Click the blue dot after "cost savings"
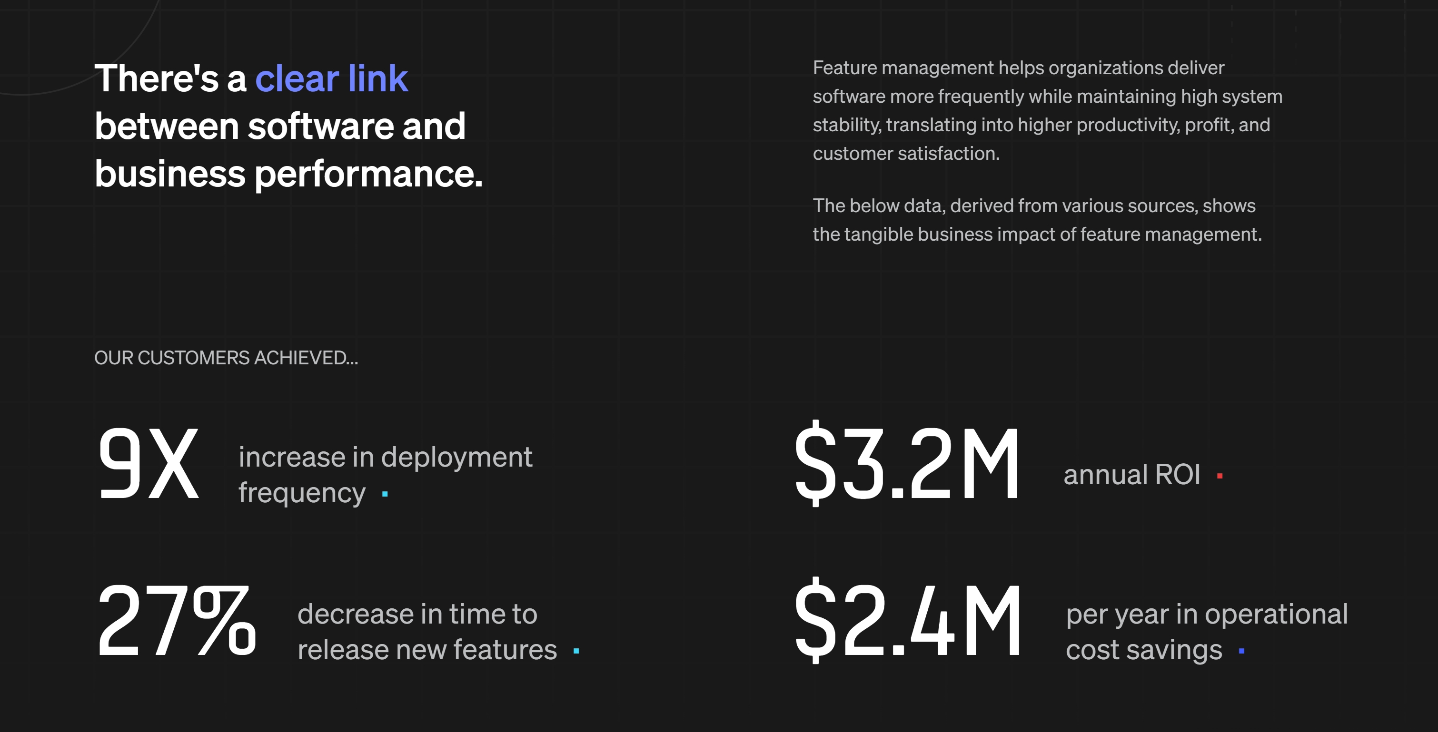 1241,651
